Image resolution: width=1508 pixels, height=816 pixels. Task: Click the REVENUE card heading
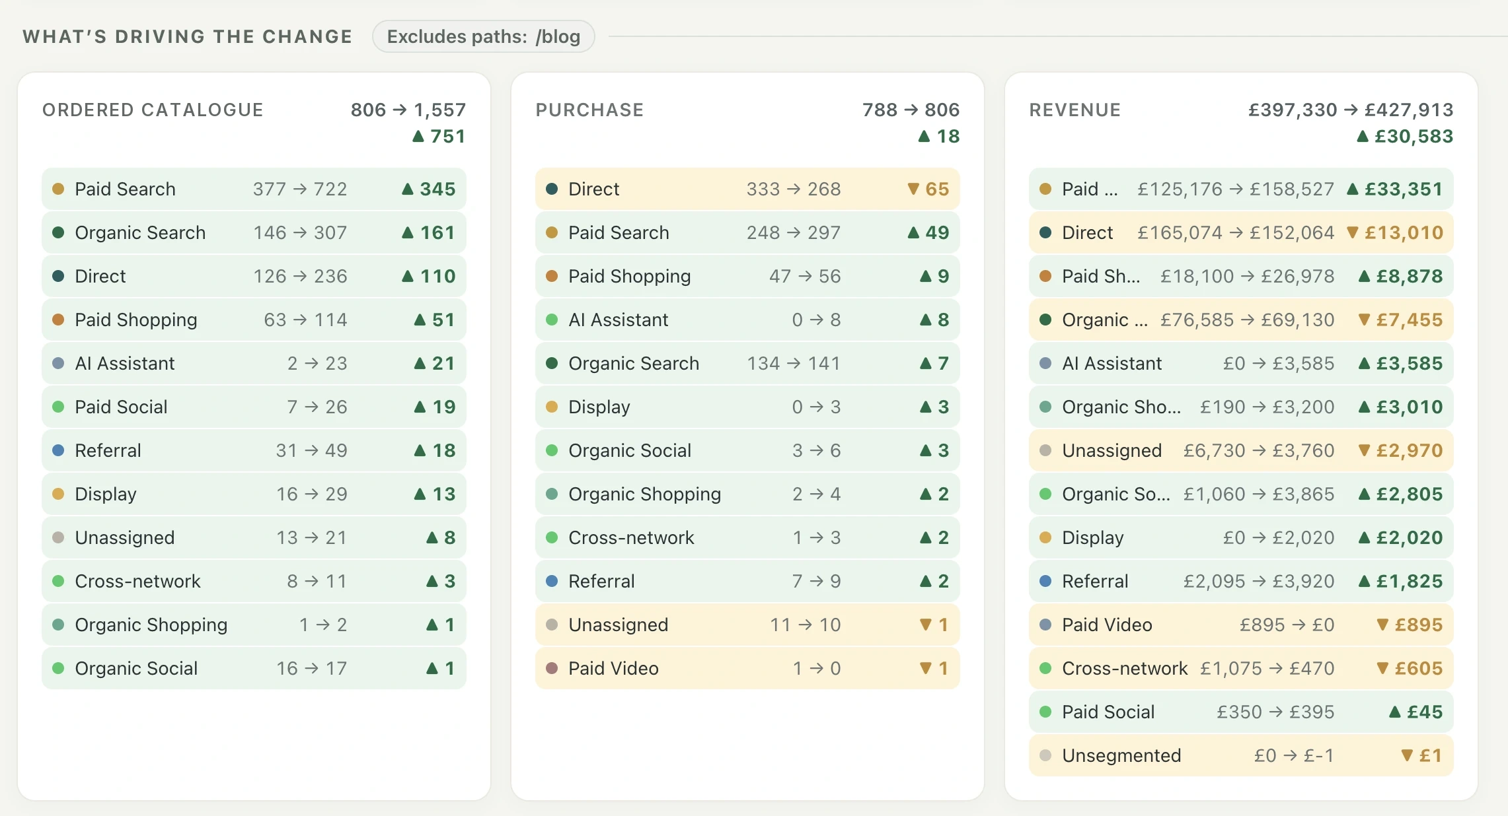(x=1074, y=110)
